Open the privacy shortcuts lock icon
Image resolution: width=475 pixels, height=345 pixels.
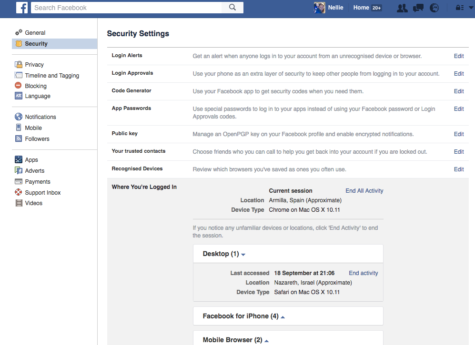click(460, 8)
